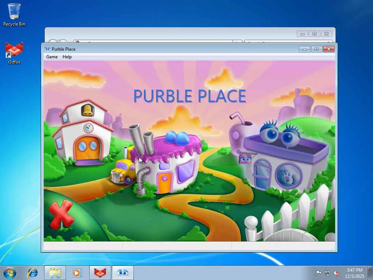Click the Purble face in shop window
Viewport: 373px width, 280px height.
pyautogui.click(x=288, y=176)
